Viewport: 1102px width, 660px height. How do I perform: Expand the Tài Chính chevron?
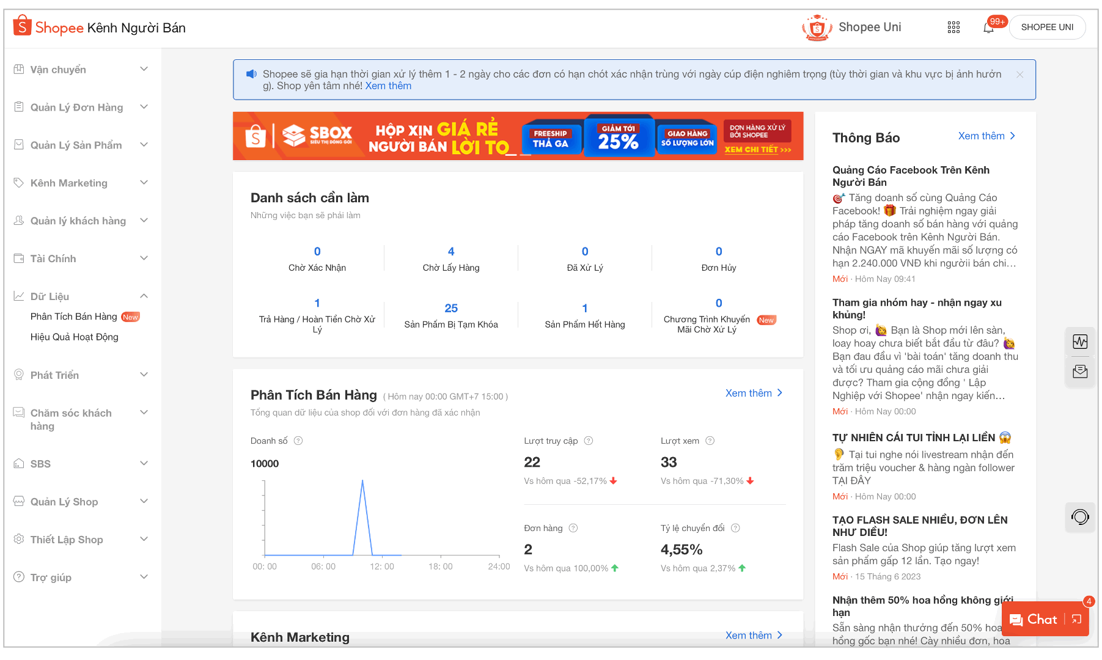[144, 258]
